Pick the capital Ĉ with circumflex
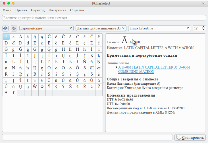The height and width of the screenshot is (143, 208). [x=63, y=37]
